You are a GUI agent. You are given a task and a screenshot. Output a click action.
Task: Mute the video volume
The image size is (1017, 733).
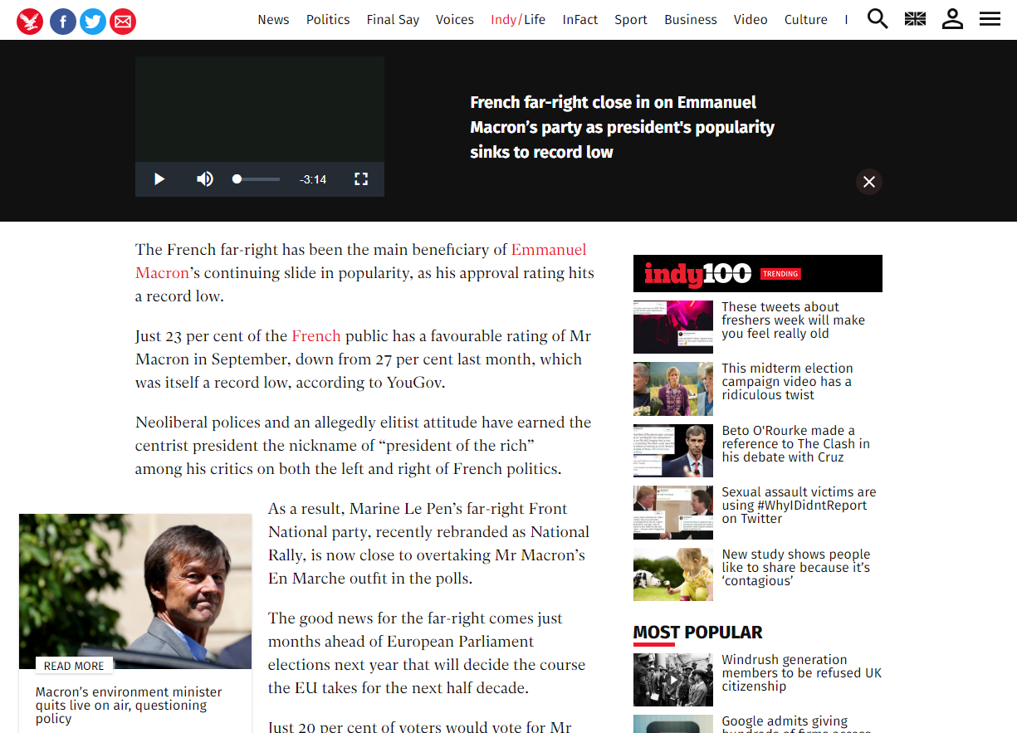(x=204, y=179)
